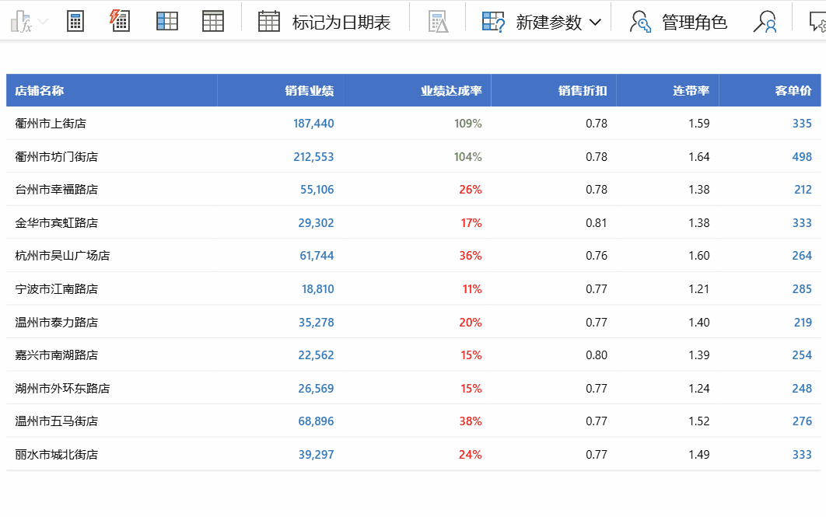The width and height of the screenshot is (826, 517).
Task: Click the achievement rate 104%
Action: pyautogui.click(x=467, y=157)
